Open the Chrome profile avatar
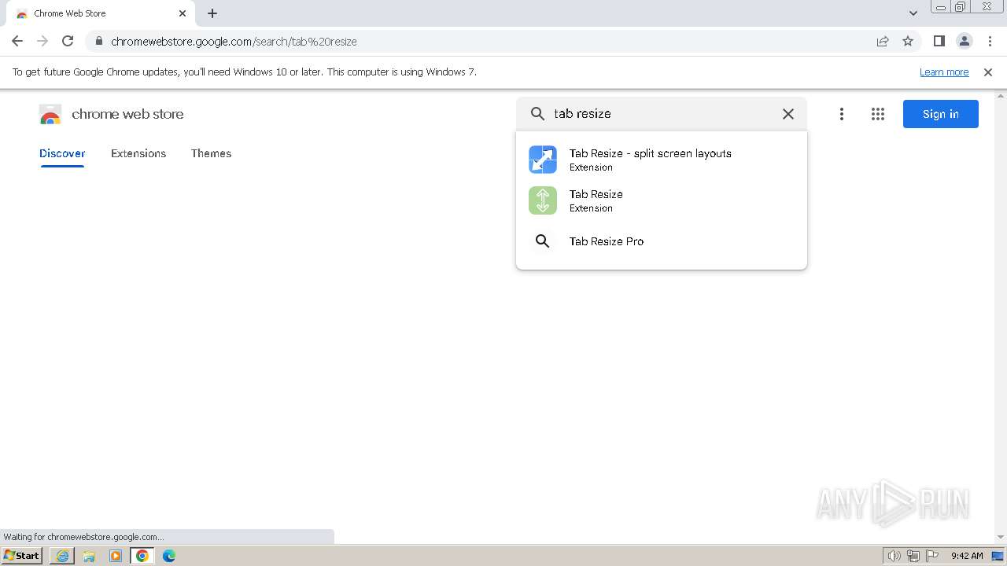 (x=965, y=41)
